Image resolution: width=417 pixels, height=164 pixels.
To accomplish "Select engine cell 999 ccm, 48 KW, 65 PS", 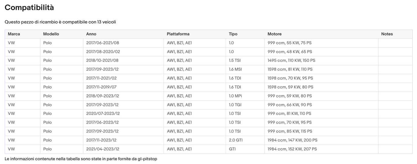I will tap(290, 52).
